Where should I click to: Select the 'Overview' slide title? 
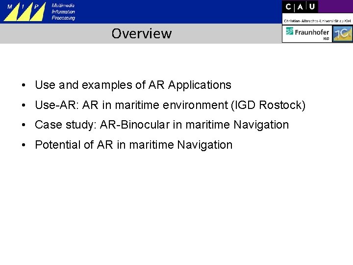(142, 33)
